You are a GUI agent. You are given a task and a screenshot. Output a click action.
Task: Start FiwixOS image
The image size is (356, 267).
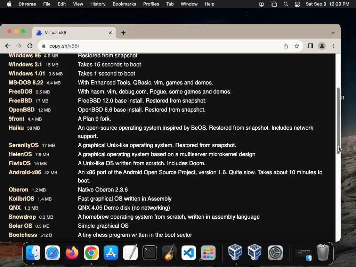click(19, 163)
